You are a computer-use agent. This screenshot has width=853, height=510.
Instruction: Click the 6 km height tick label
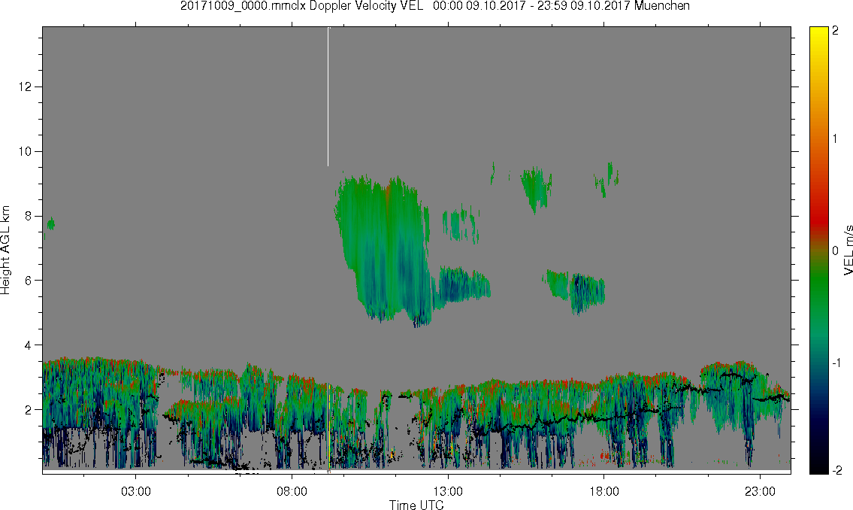point(27,281)
